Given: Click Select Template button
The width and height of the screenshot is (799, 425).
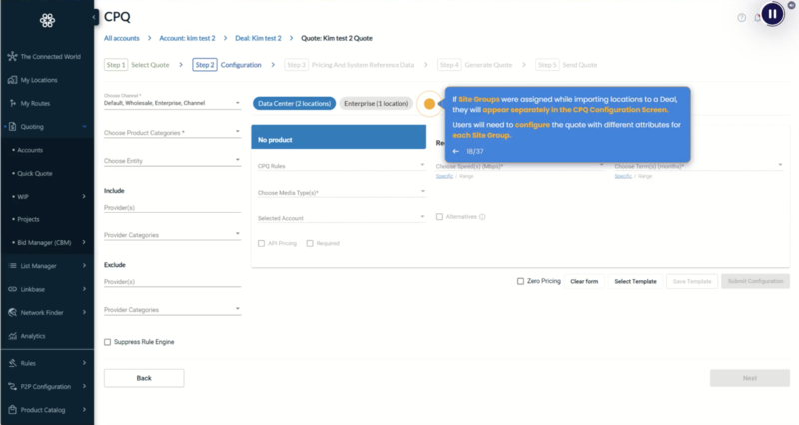Looking at the screenshot, I should pyautogui.click(x=635, y=281).
